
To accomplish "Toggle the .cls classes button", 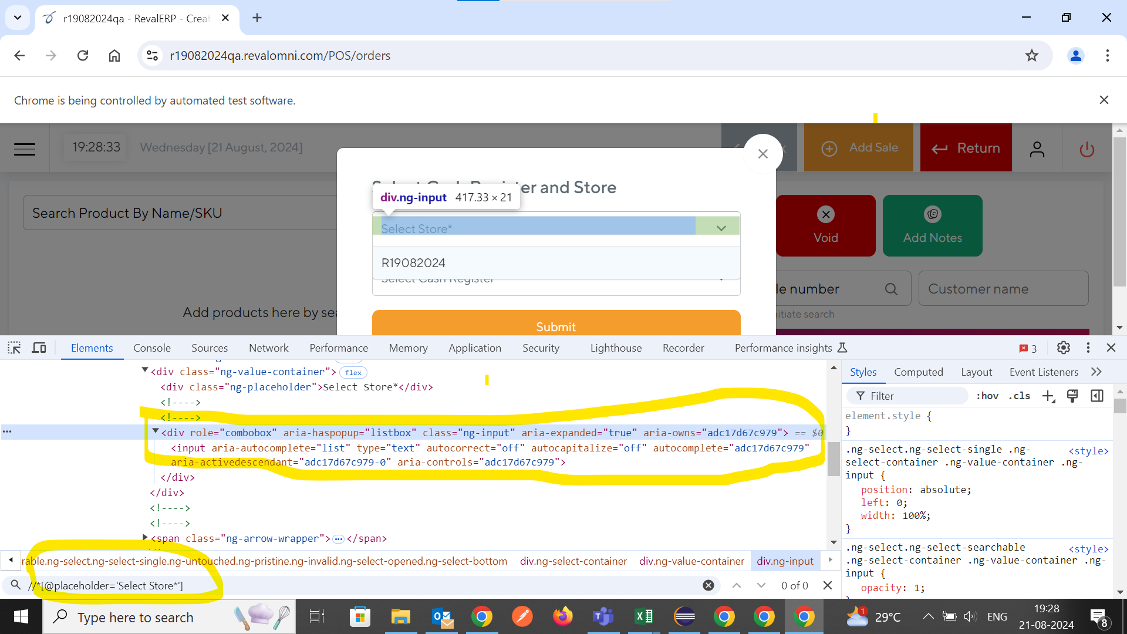I will [1020, 396].
